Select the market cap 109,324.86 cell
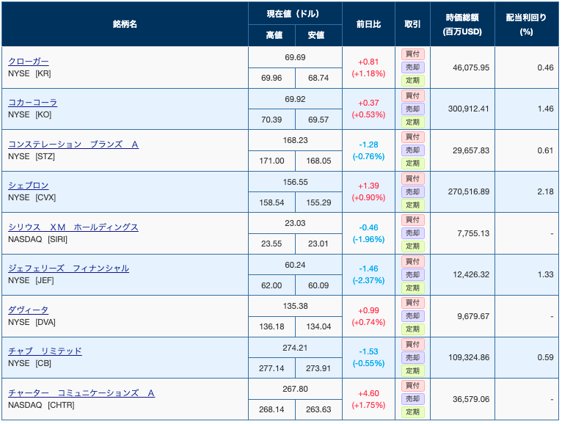Screen dimensions: 562x424 tap(462, 358)
